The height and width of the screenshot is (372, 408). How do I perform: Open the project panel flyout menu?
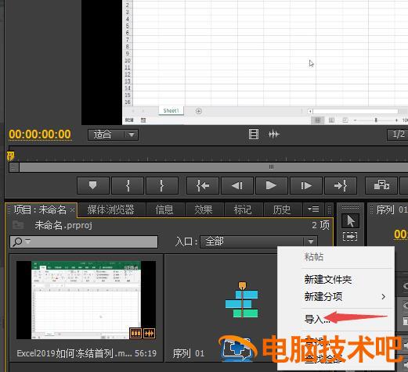(313, 209)
